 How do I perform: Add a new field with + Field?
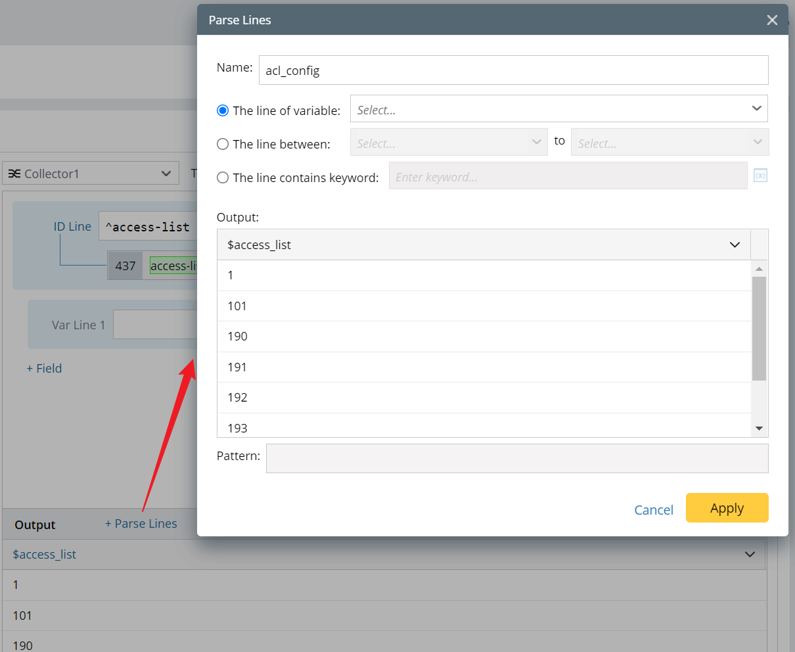pos(44,368)
